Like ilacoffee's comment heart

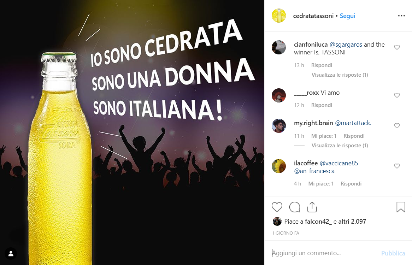tap(397, 166)
